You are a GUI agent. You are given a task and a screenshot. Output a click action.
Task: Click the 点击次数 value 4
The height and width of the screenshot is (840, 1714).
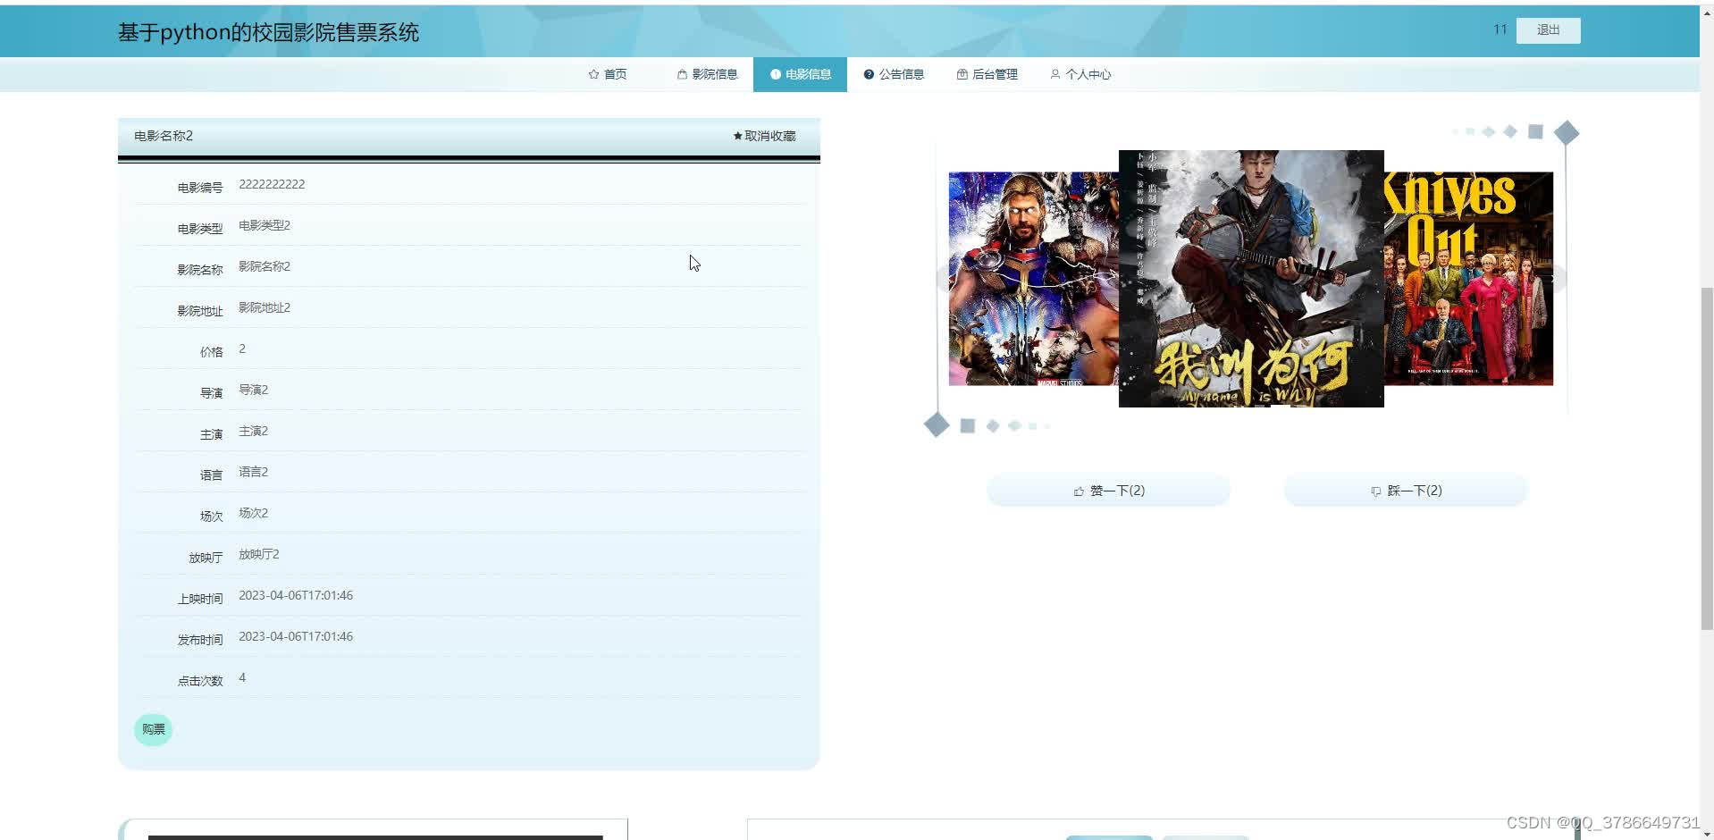click(x=242, y=677)
